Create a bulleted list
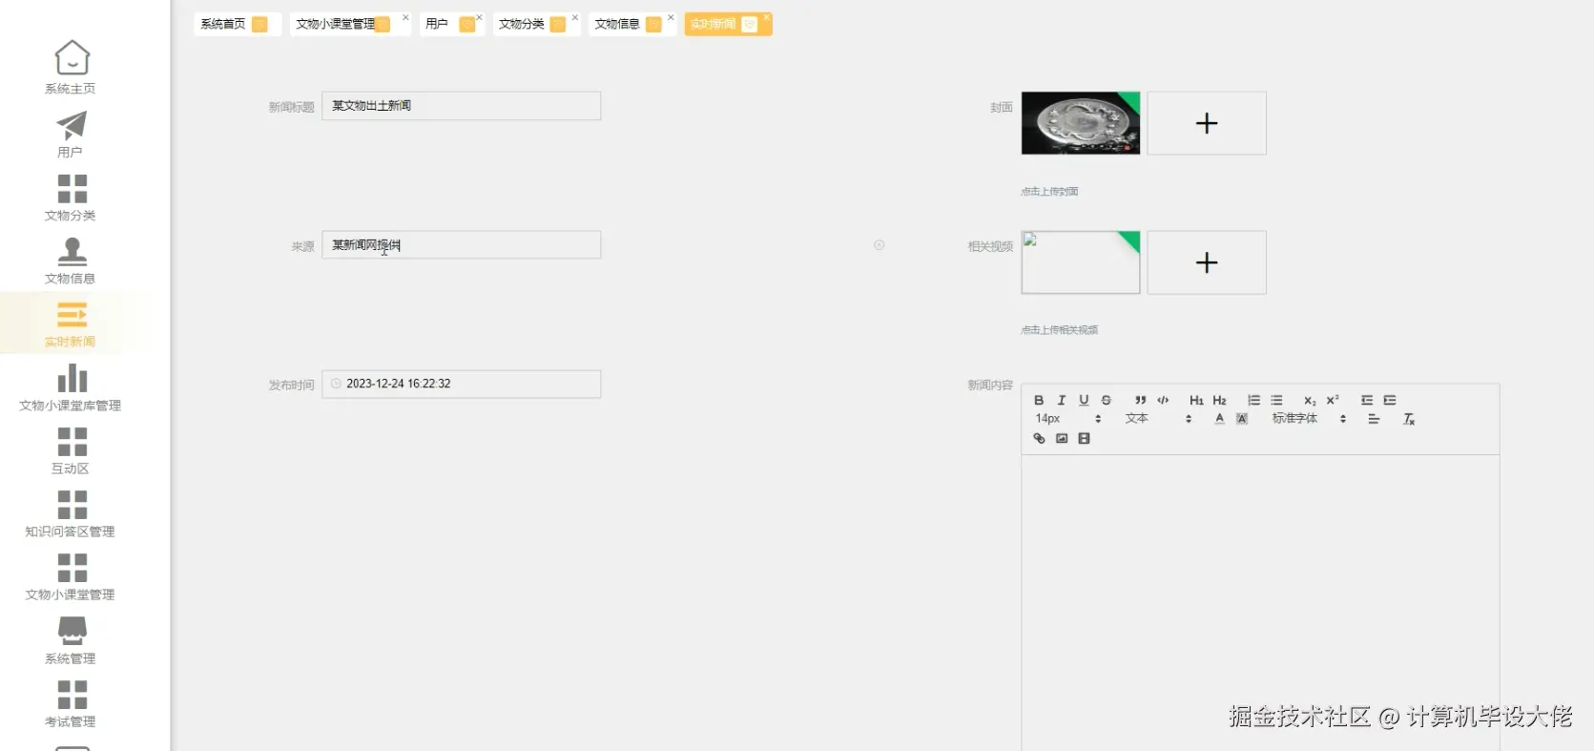The height and width of the screenshot is (751, 1594). (x=1276, y=400)
